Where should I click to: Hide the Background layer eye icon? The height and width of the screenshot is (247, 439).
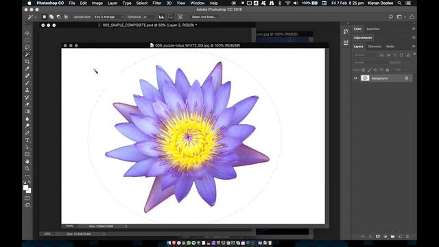[x=355, y=78]
